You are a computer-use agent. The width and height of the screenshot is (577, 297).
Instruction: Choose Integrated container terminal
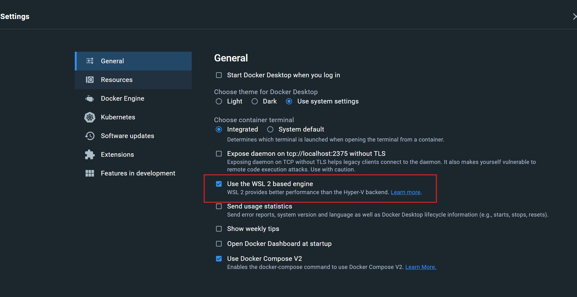tap(219, 129)
